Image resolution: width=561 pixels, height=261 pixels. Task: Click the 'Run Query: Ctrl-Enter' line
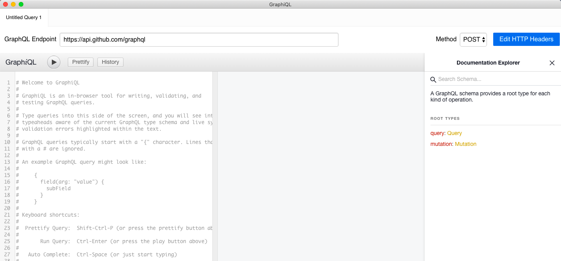point(111,241)
